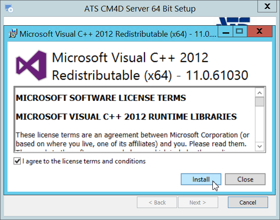
Task: Click the VISUAL C++ 2012 RUNTIME LIBRARIES heading
Action: pyautogui.click(x=126, y=117)
